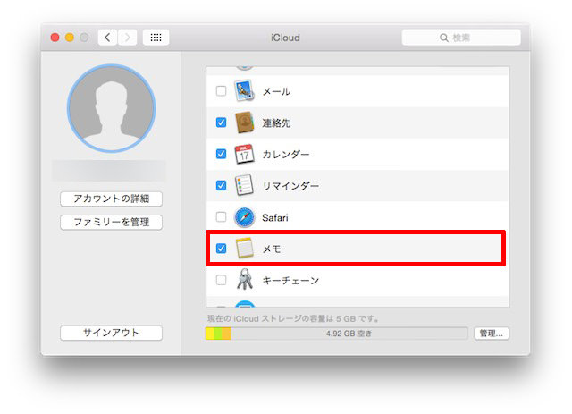This screenshot has width=572, height=414.
Task: Click the Calendar icon showing 17
Action: pyautogui.click(x=244, y=154)
